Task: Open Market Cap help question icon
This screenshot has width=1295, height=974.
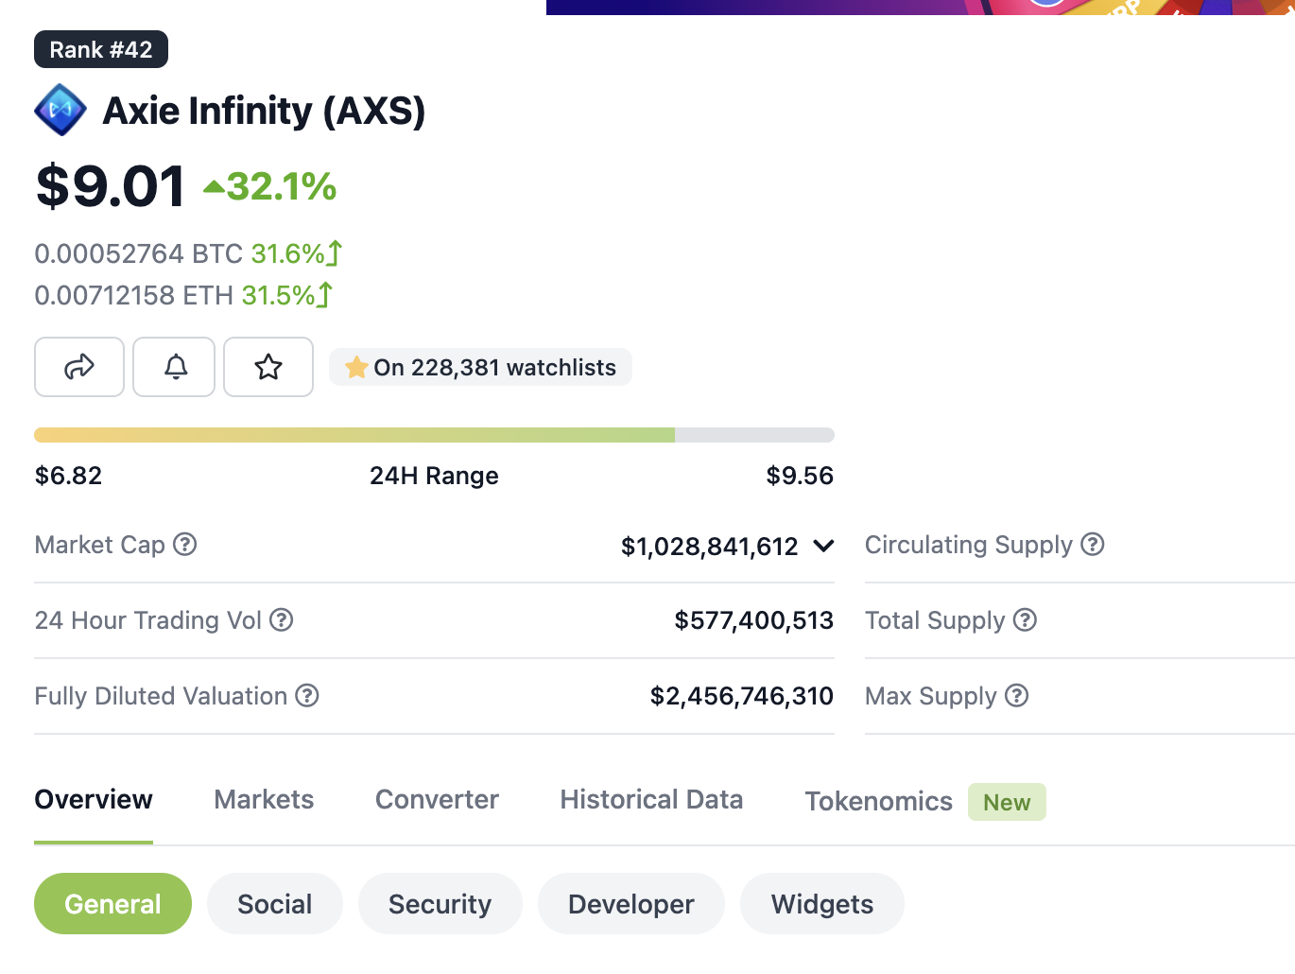Action: click(x=185, y=545)
